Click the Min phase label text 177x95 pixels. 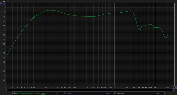click(120, 93)
